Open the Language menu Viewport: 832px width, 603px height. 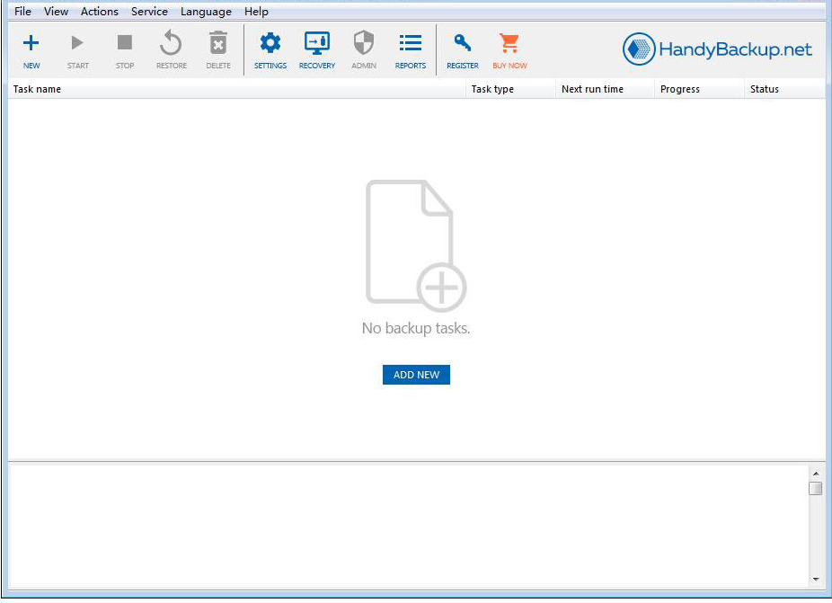[x=206, y=12]
